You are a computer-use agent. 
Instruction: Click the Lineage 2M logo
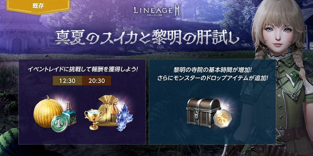157,11
